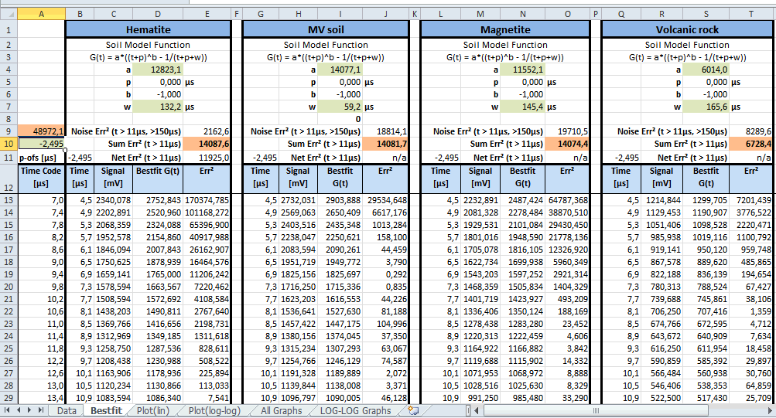Click Hematite formula cell in row 3

(x=148, y=57)
